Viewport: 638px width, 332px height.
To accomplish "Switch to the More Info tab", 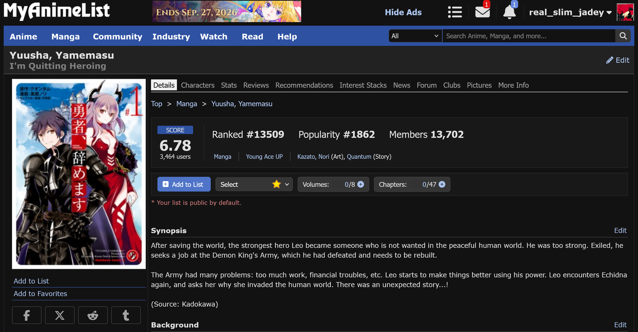I will click(513, 85).
